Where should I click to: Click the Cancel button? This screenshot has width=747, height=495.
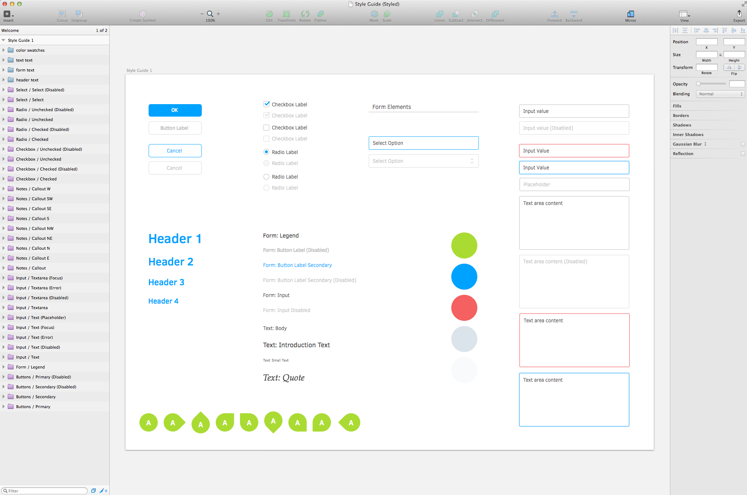pyautogui.click(x=175, y=150)
